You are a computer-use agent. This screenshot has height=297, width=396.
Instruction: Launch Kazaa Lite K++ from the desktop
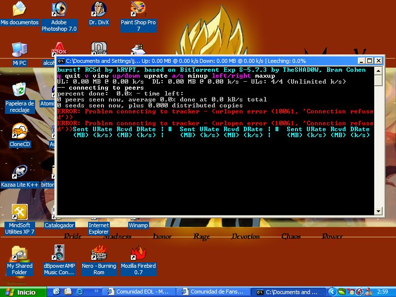19,176
